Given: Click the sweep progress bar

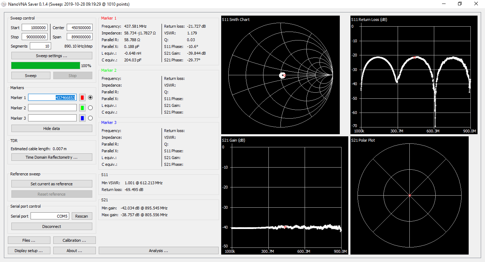Looking at the screenshot, I should coord(45,66).
